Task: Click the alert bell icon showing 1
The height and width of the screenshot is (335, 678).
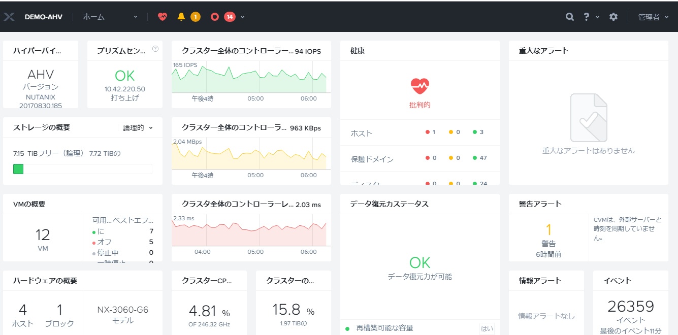Action: click(181, 16)
